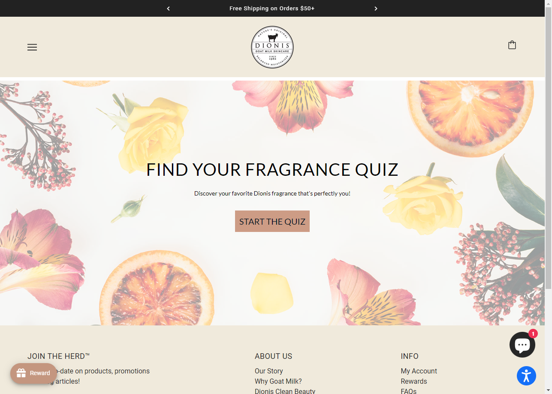Click the unread chat notification badge
552x394 pixels.
(533, 334)
